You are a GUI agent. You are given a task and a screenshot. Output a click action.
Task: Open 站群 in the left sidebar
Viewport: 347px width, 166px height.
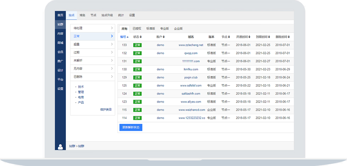click(60, 24)
